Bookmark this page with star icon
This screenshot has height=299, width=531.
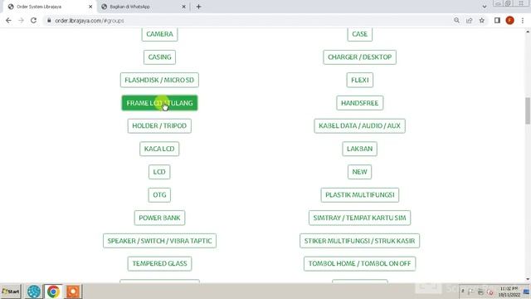pyautogui.click(x=481, y=21)
